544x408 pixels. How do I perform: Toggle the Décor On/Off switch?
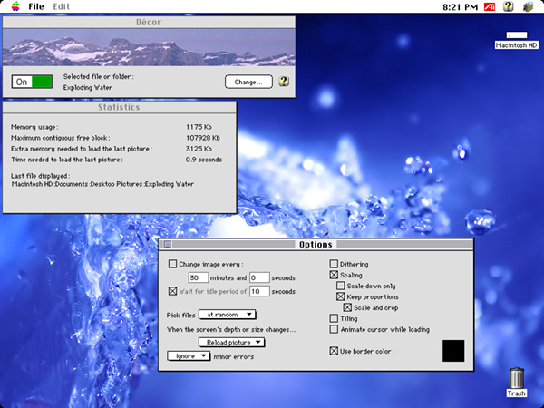pos(32,82)
